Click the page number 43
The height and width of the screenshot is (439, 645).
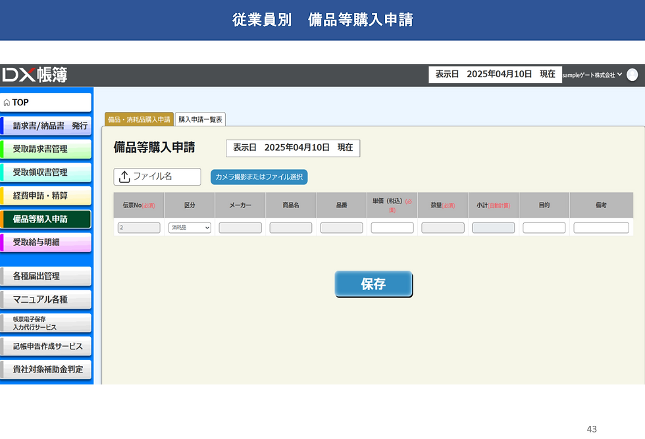(592, 429)
